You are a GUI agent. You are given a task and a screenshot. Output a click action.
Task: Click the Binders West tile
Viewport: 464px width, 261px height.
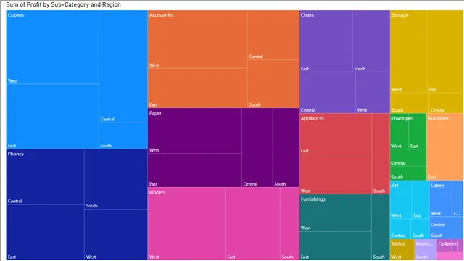click(187, 224)
